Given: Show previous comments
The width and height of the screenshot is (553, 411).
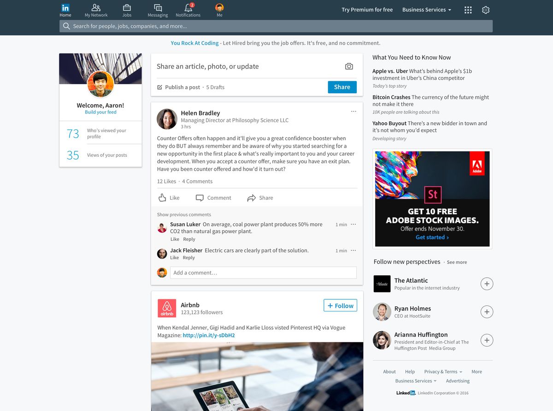Looking at the screenshot, I should click(x=184, y=214).
